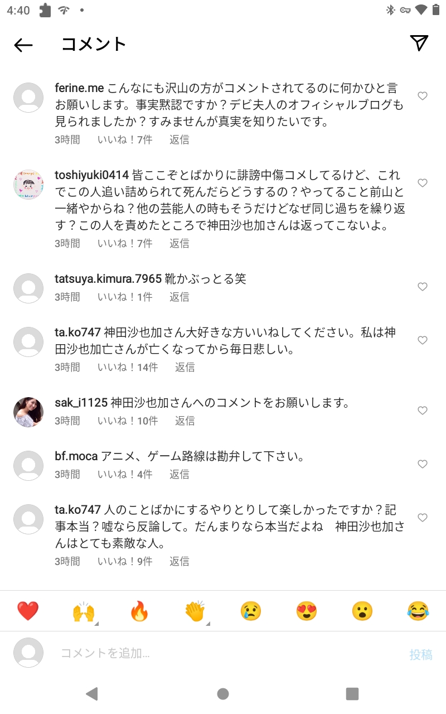The height and width of the screenshot is (714, 446).
Task: Insert the surprised face emoji
Action: click(x=362, y=611)
